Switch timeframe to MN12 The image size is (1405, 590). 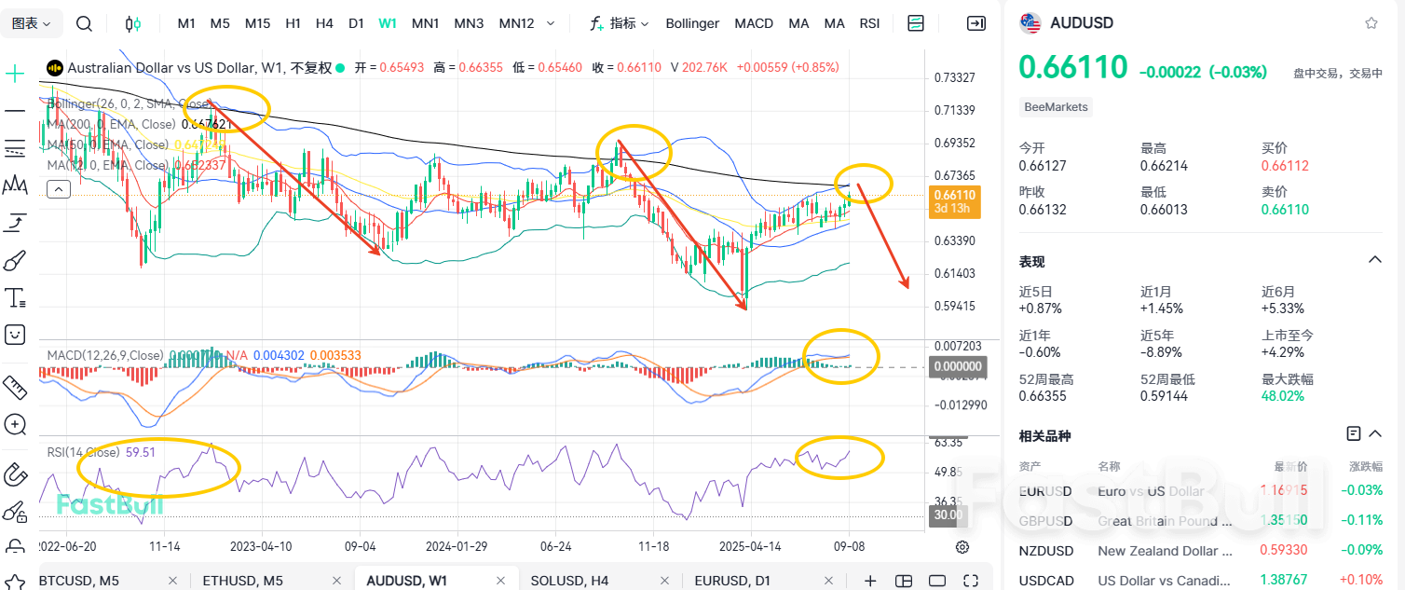(x=517, y=23)
